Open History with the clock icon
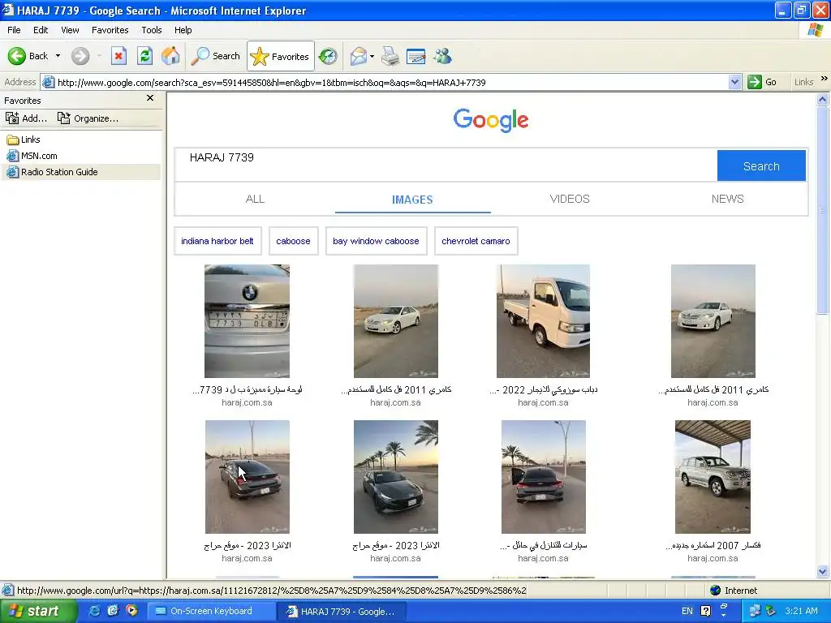831x623 pixels. coord(328,56)
